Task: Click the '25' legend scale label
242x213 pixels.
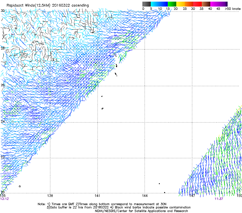Action: coord(185,9)
